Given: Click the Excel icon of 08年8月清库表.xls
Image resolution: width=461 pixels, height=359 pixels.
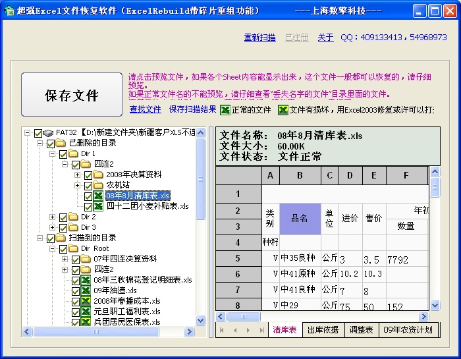Looking at the screenshot, I should tap(98, 196).
